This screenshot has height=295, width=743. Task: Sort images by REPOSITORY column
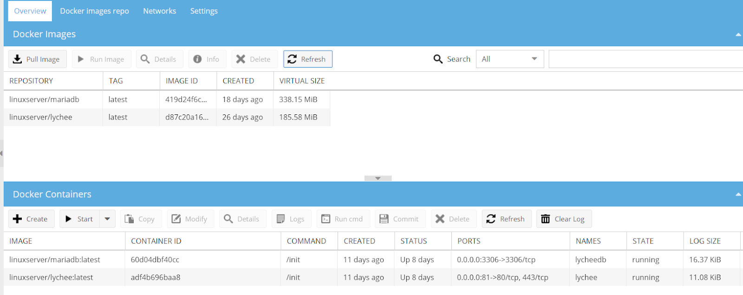53,81
